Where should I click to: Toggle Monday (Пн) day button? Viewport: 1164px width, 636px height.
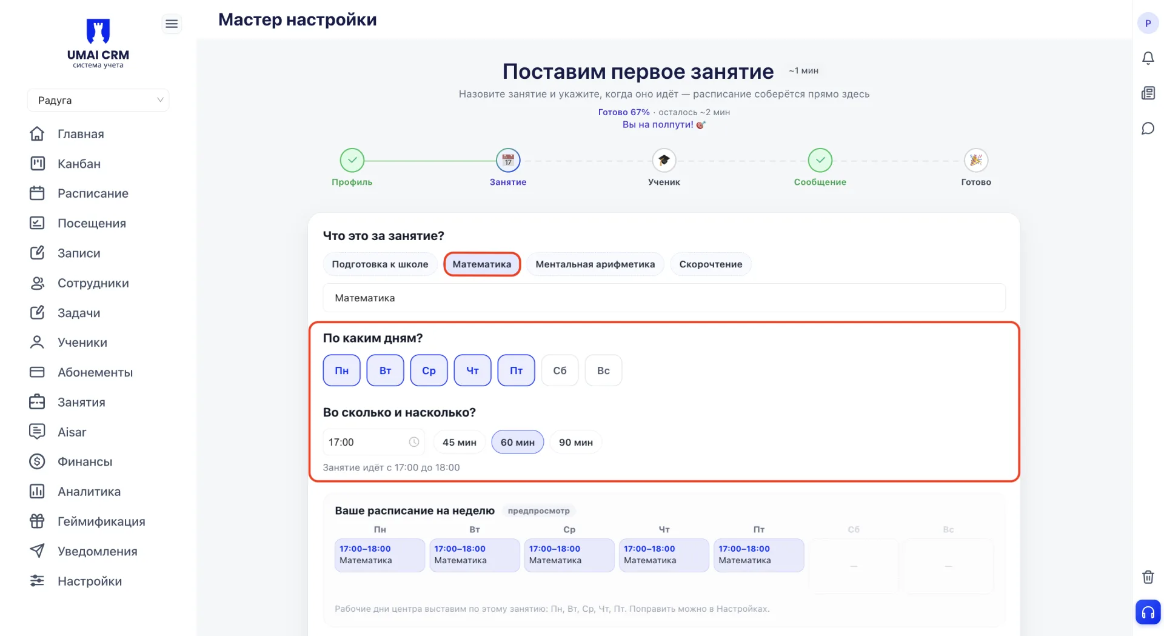tap(341, 370)
